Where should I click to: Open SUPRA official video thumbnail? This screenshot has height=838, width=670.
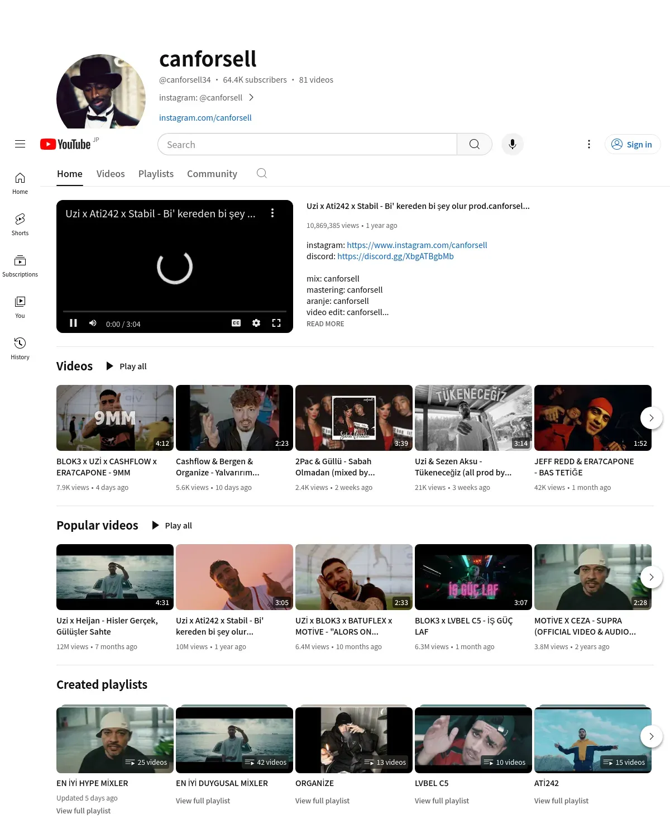pos(593,577)
